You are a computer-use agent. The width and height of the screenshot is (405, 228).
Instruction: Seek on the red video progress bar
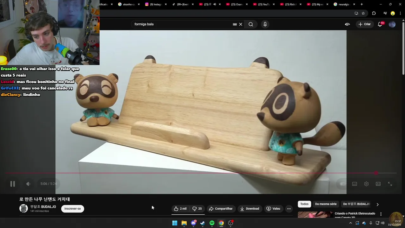(x=201, y=173)
